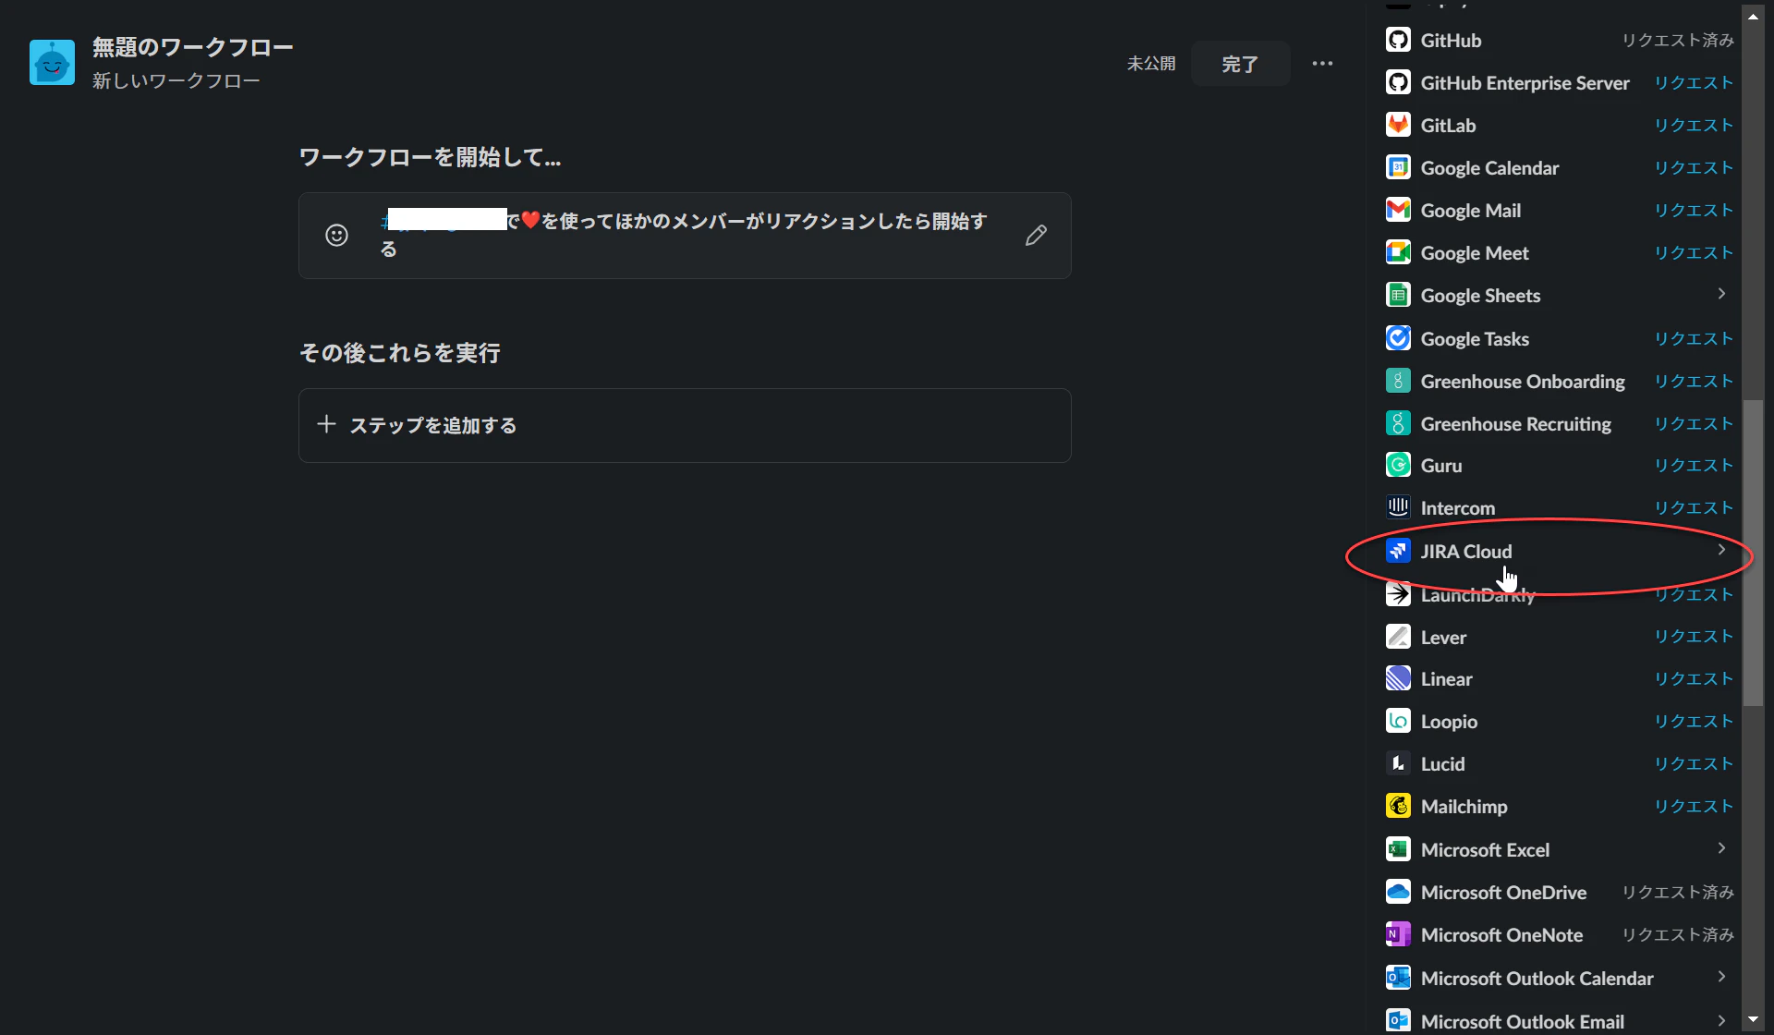The width and height of the screenshot is (1774, 1035).
Task: Click the GitHub Enterprise Server icon
Action: tap(1398, 82)
